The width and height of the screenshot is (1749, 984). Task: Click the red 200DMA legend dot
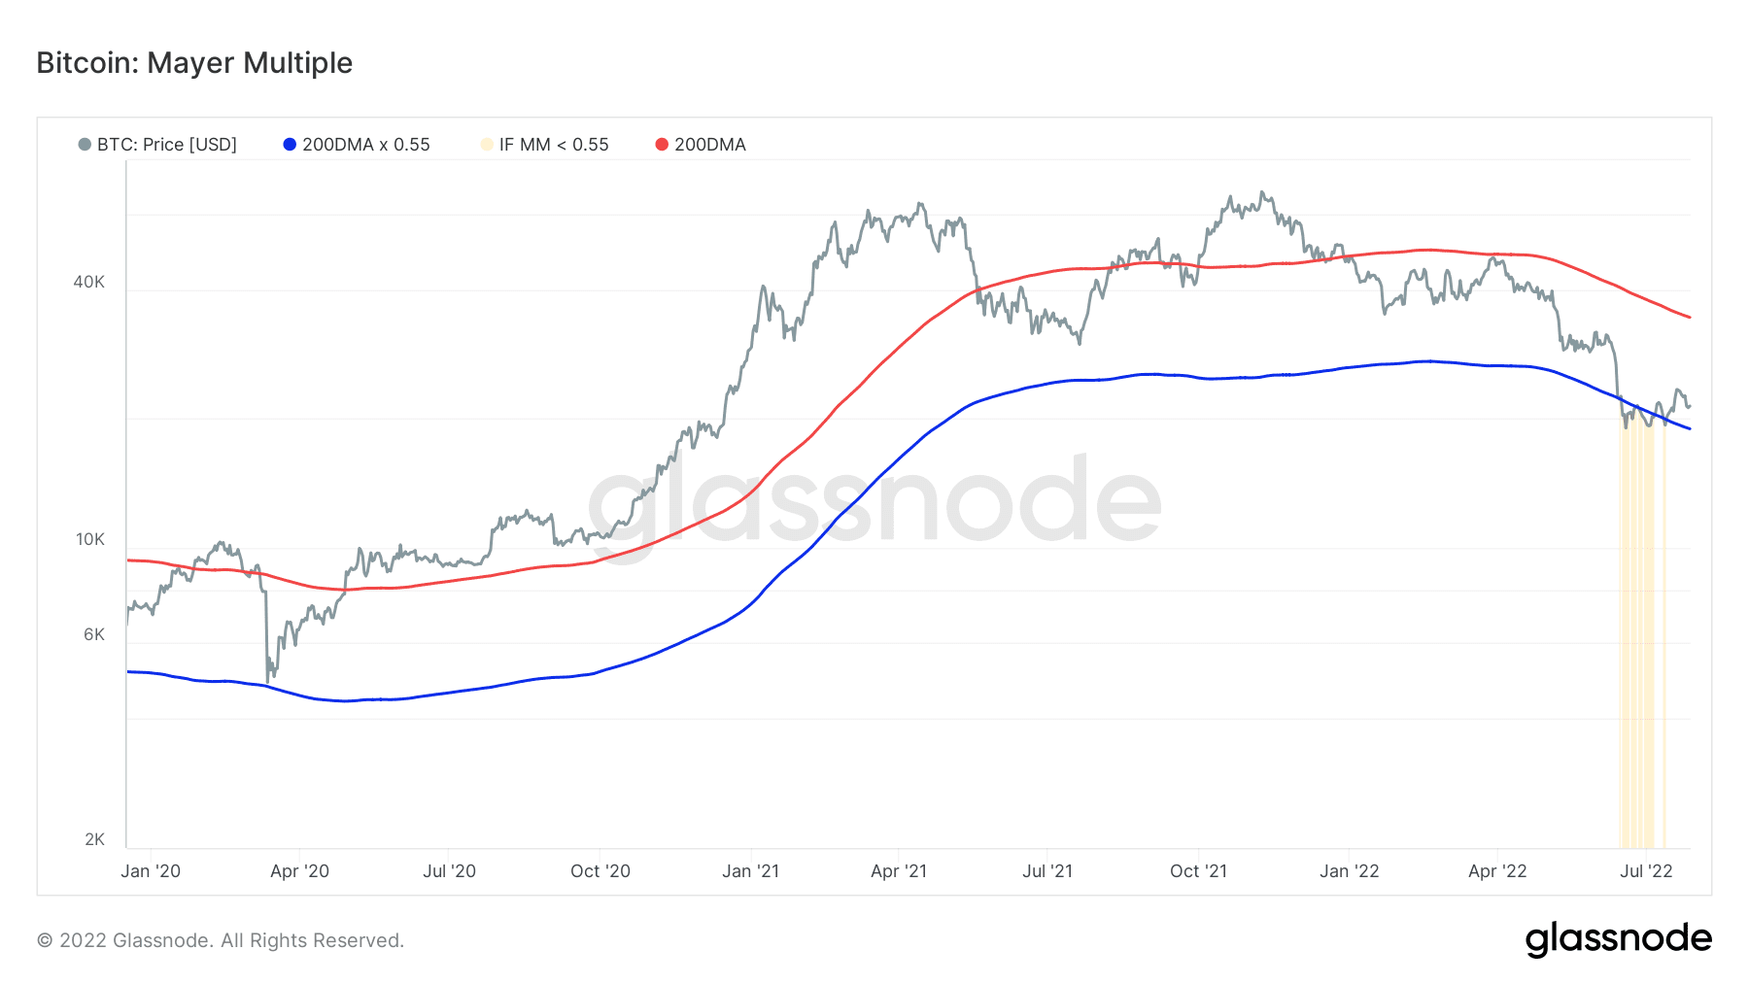[662, 145]
